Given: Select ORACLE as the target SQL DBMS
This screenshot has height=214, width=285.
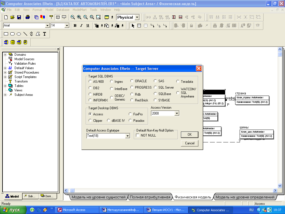Looking at the screenshot, I should 132,81.
